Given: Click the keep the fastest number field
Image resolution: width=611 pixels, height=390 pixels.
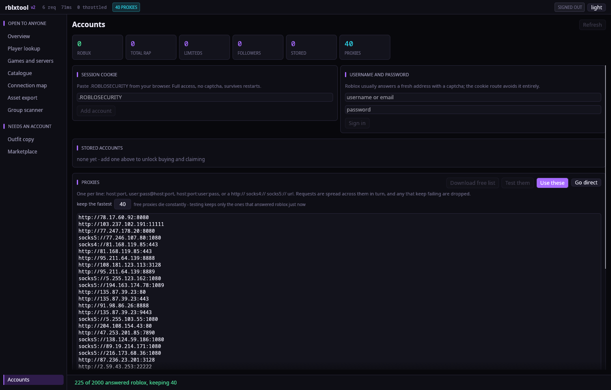Looking at the screenshot, I should [x=123, y=204].
